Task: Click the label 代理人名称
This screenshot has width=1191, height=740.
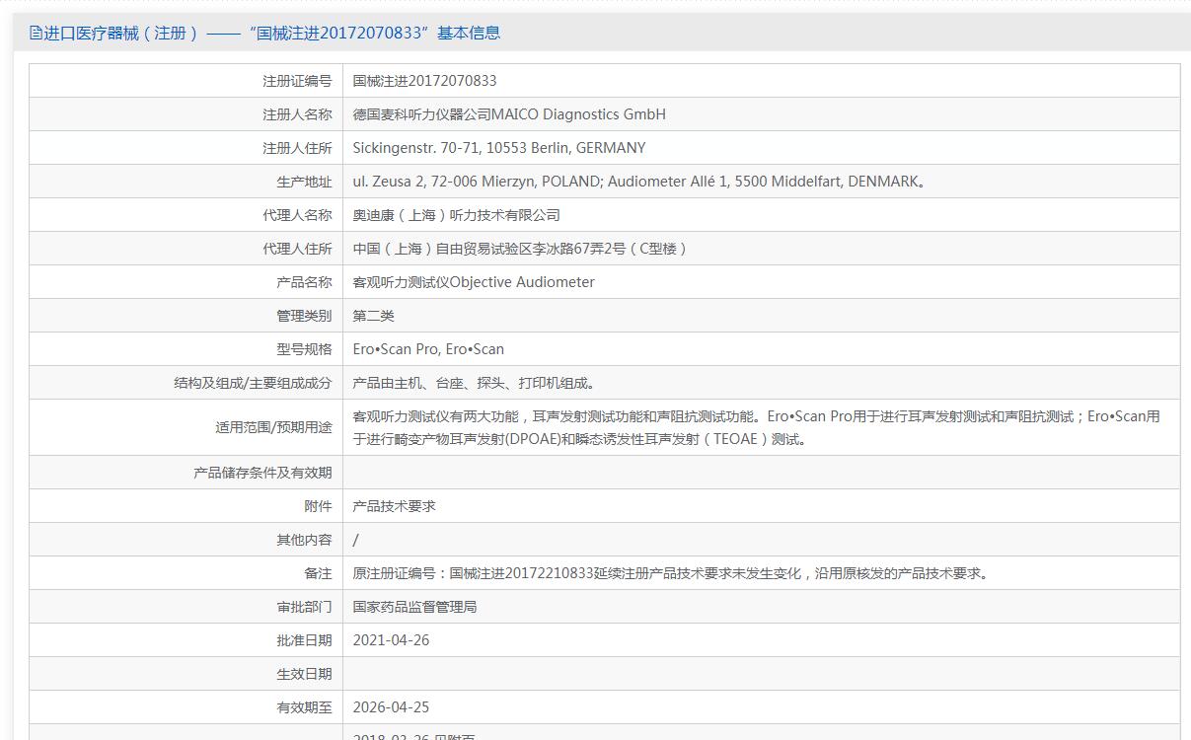Action: [297, 215]
